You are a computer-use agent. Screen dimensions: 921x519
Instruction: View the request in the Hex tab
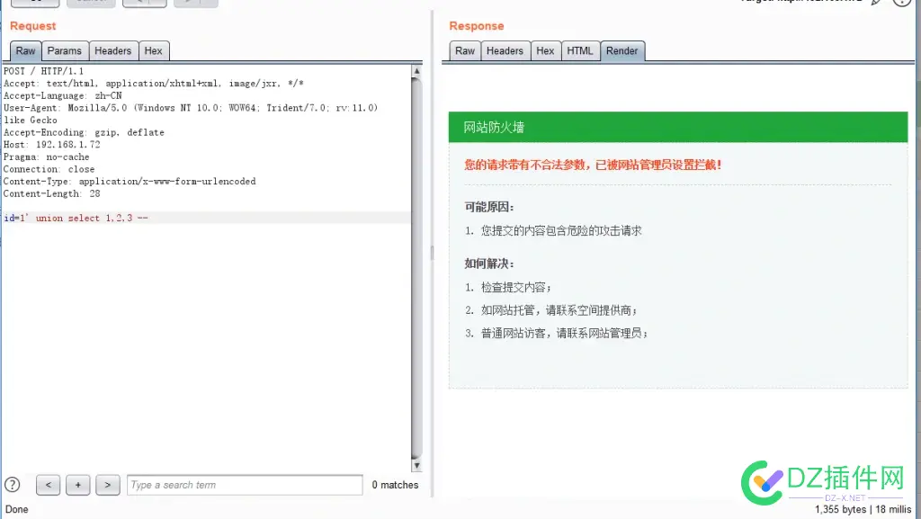point(154,50)
